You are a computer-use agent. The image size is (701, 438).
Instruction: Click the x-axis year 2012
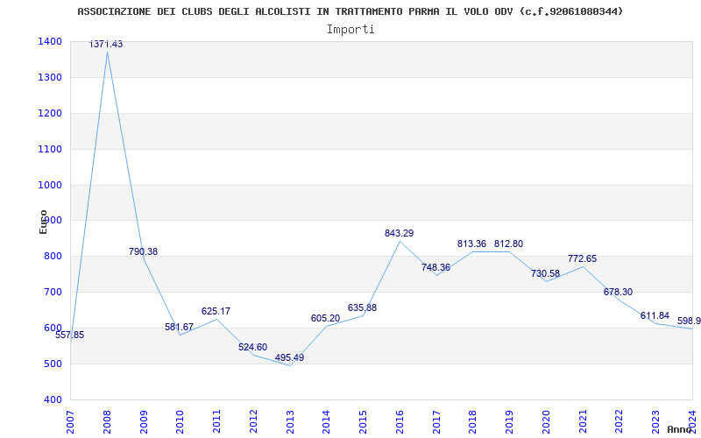pos(253,422)
